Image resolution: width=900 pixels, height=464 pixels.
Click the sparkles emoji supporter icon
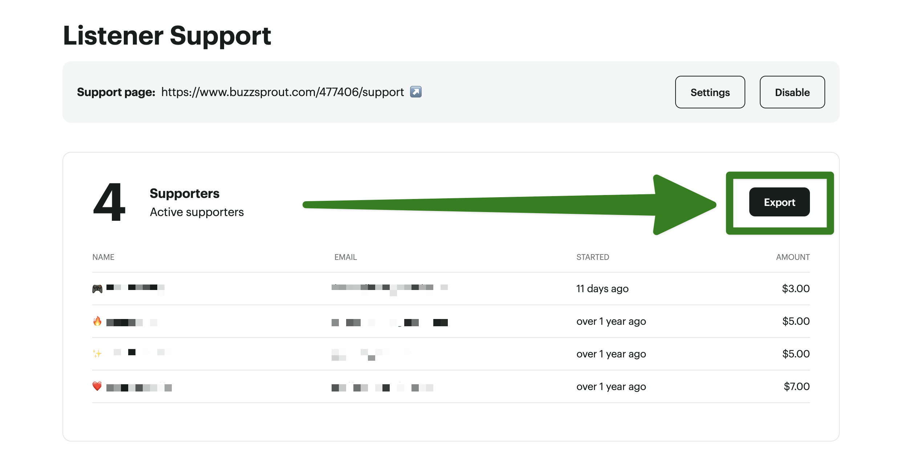click(x=97, y=353)
